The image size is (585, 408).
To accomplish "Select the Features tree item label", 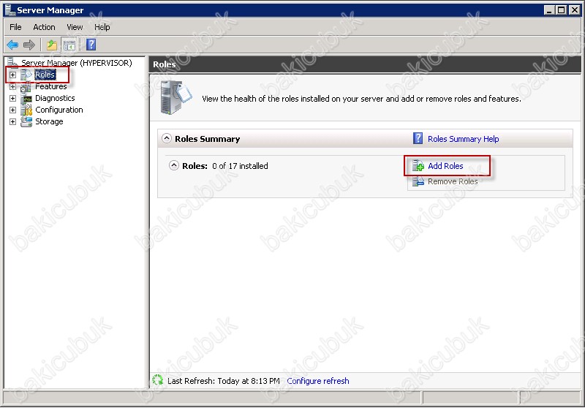I will (50, 86).
